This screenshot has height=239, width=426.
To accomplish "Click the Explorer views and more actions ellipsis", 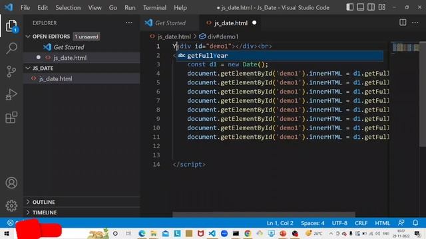I will [128, 23].
